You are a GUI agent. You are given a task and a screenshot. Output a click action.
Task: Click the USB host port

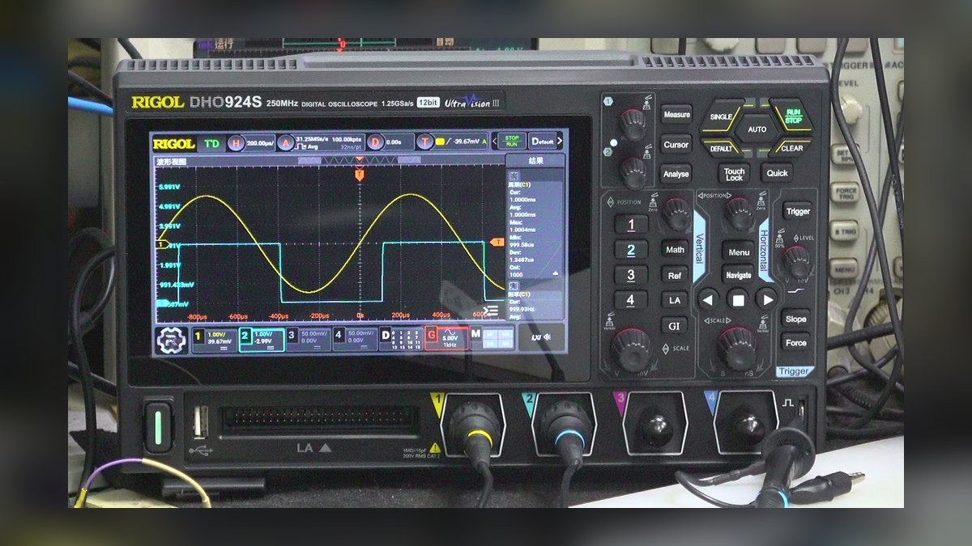pos(201,421)
